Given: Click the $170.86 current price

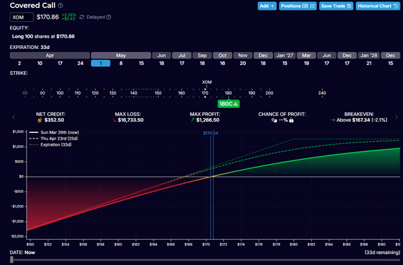Looking at the screenshot, I should point(48,17).
